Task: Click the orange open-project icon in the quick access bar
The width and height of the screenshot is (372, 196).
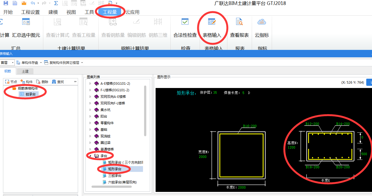Action: point(24,3)
